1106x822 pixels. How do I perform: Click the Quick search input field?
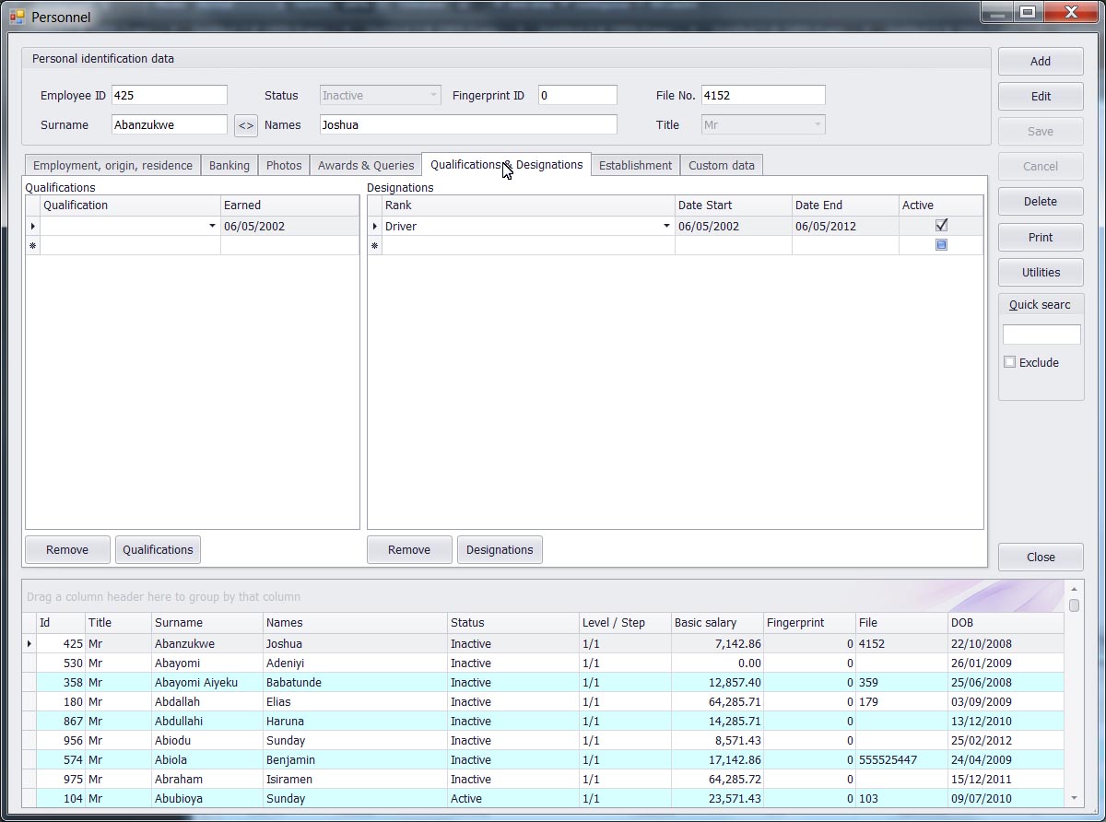[x=1041, y=335]
